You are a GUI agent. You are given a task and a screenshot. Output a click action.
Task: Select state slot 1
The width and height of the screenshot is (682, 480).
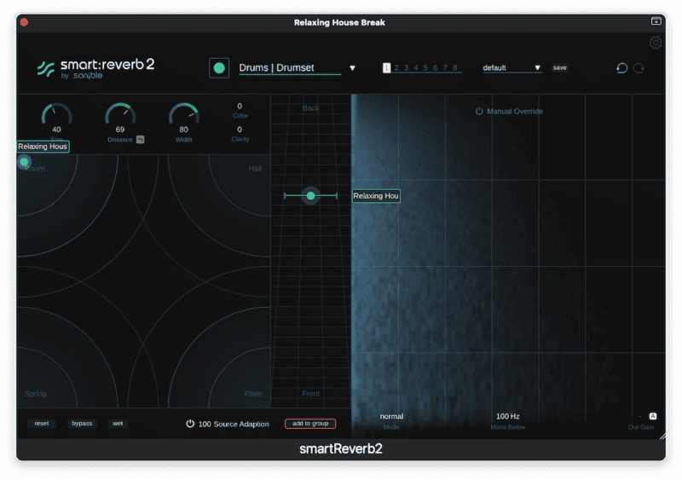386,68
